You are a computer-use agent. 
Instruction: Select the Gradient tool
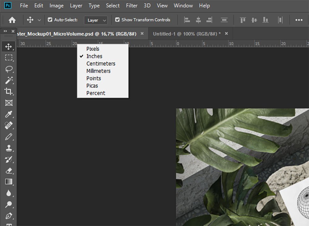[9, 182]
